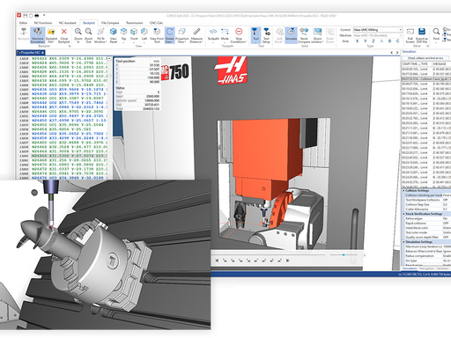The width and height of the screenshot is (451, 338).
Task: Click the document tab's right-arrow button
Action: (x=397, y=53)
